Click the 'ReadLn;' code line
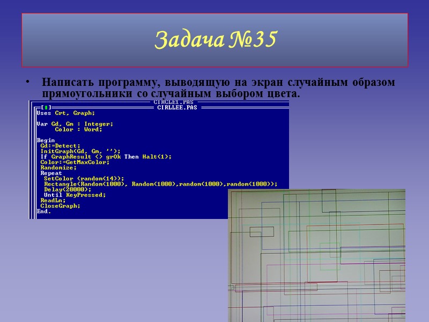 [53, 200]
